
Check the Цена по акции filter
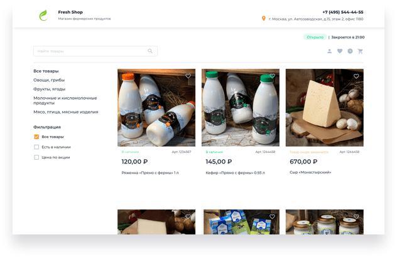[x=36, y=157]
